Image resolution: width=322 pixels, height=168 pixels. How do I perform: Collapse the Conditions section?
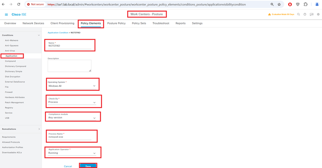39,35
